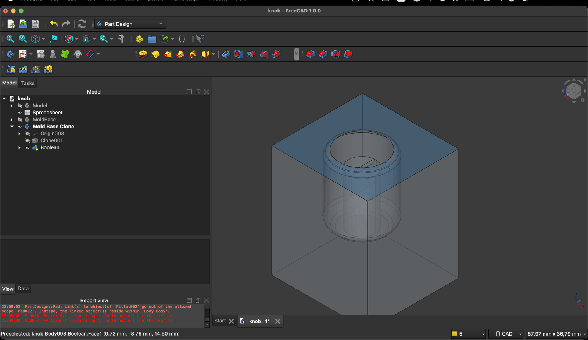Check geometry with the pawn icon
This screenshot has height=340, width=588.
[53, 54]
